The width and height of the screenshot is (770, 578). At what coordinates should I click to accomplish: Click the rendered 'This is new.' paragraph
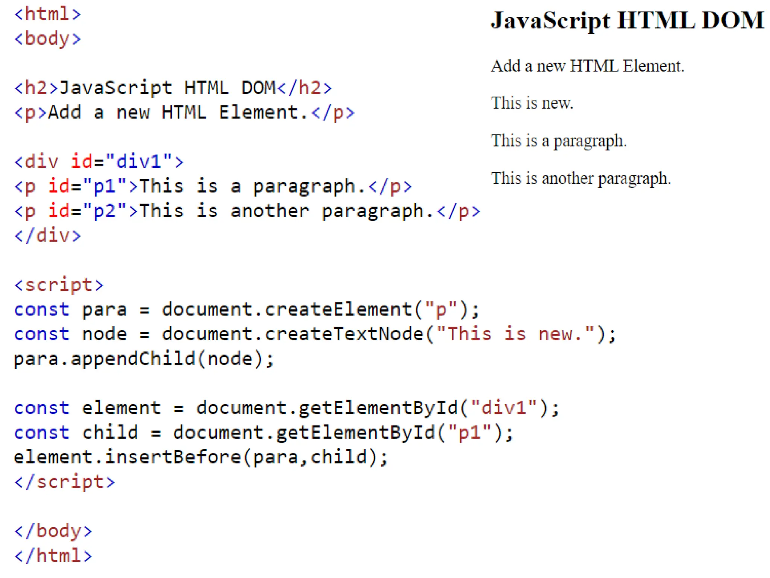click(532, 103)
